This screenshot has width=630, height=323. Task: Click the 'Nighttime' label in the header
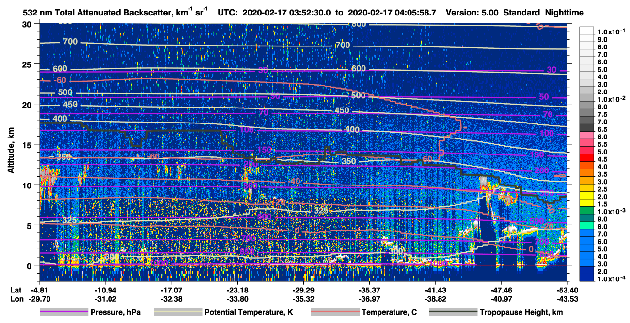(564, 13)
